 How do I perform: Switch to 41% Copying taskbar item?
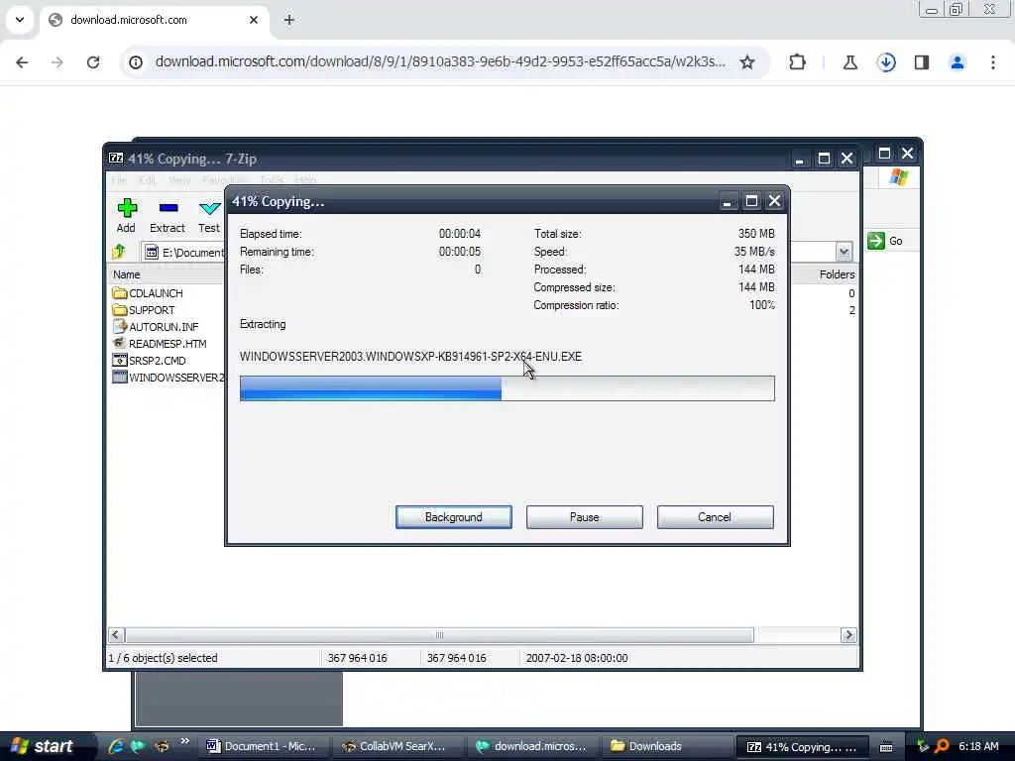point(802,746)
